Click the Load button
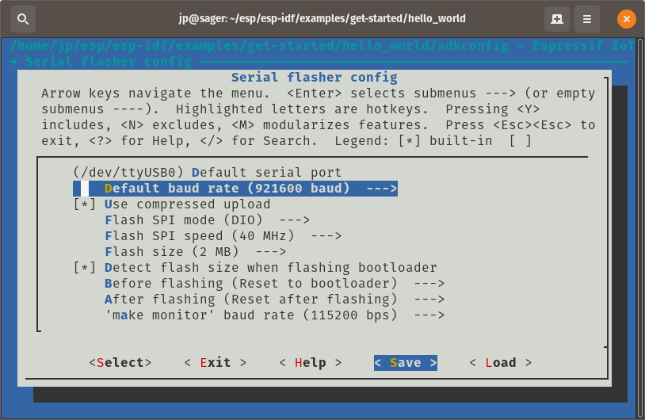 point(500,362)
